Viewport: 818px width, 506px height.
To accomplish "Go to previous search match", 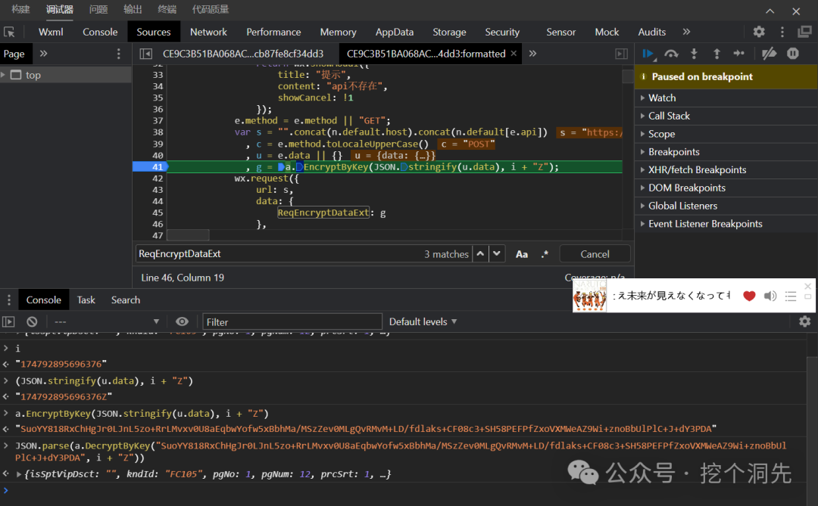I will 480,254.
